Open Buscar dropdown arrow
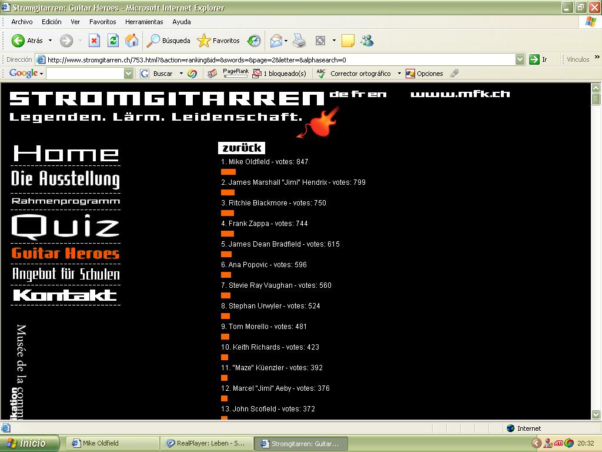Viewport: 602px width, 452px height. click(x=181, y=74)
